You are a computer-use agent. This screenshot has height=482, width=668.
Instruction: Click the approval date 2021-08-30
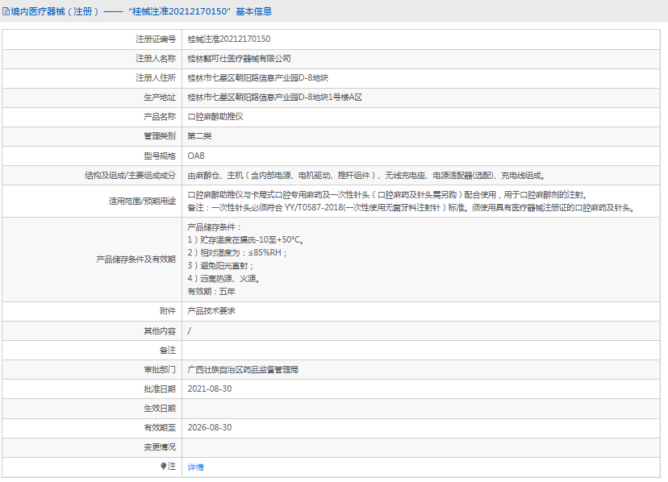pos(210,389)
